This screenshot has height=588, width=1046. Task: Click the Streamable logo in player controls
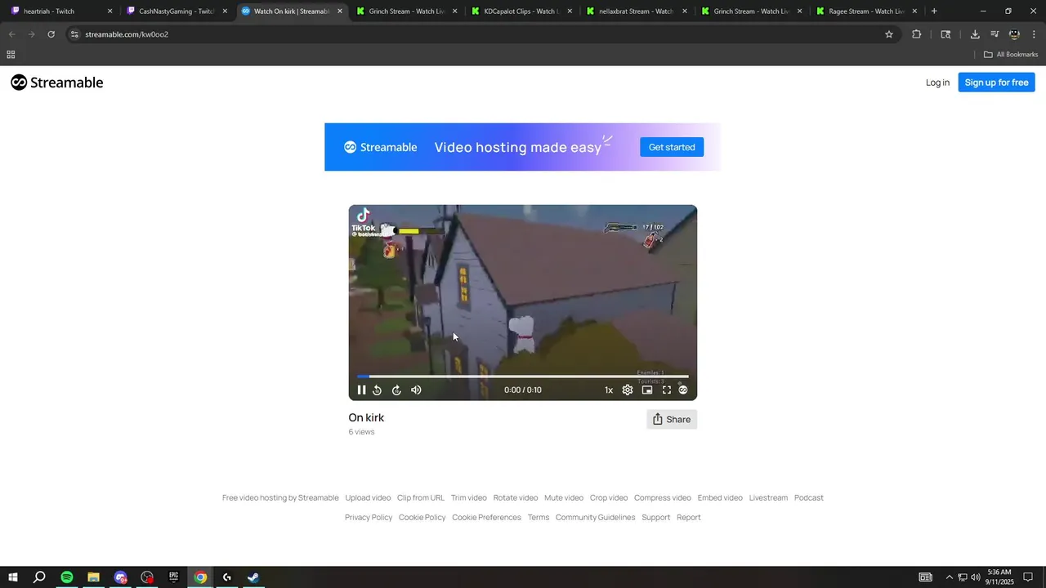(x=683, y=390)
